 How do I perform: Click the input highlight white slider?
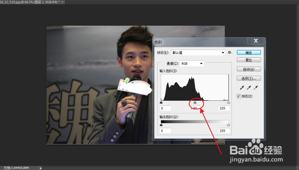point(228,102)
